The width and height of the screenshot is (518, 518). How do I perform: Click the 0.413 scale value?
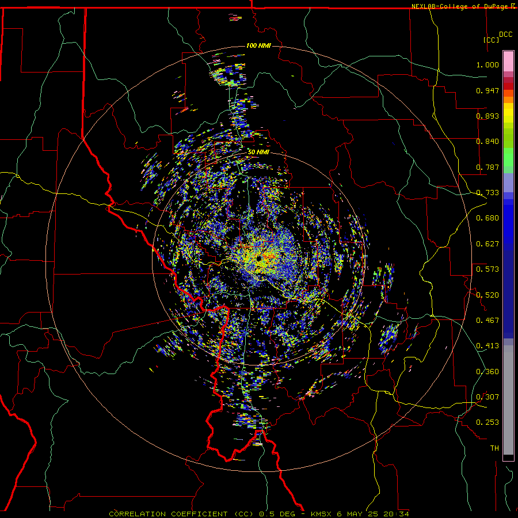pyautogui.click(x=487, y=346)
